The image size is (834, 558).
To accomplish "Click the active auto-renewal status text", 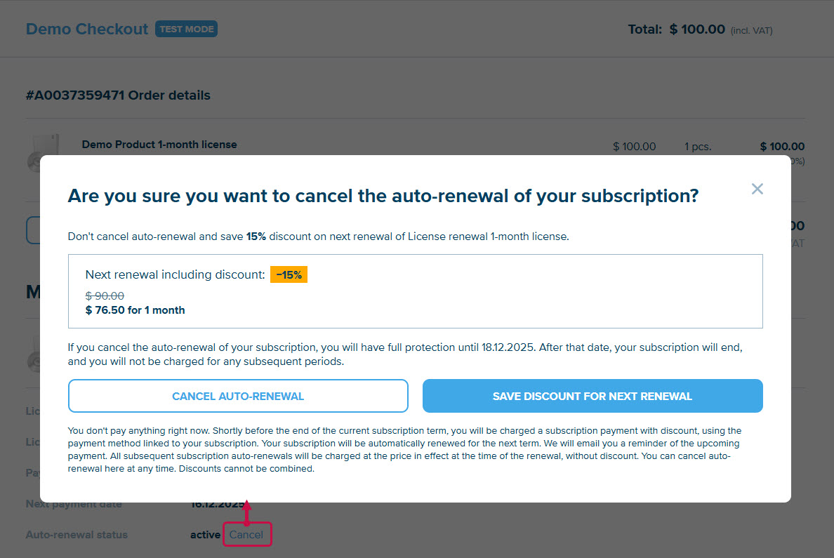I will (x=205, y=535).
